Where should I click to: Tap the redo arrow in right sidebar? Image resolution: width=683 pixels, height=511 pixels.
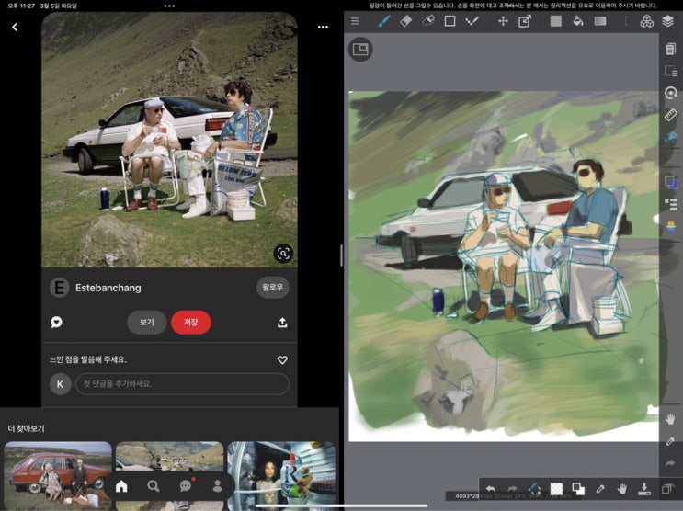[670, 463]
